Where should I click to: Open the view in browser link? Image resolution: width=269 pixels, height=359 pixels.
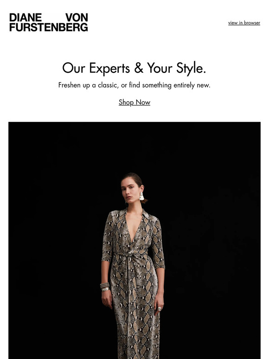pyautogui.click(x=244, y=23)
